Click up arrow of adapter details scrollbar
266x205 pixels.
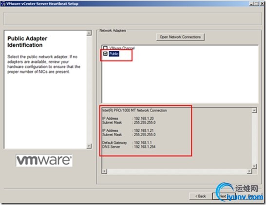pyautogui.click(x=254, y=110)
